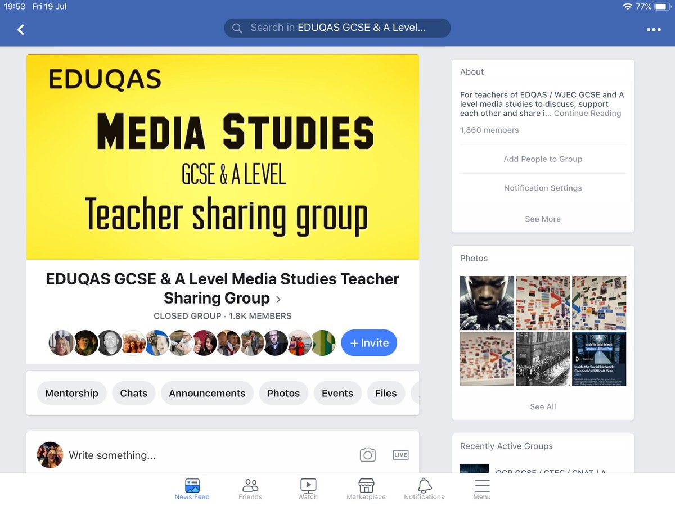Tap CLOSED GROUP · 1.8K MEMBERS text
This screenshot has height=506, width=675.
tap(223, 316)
